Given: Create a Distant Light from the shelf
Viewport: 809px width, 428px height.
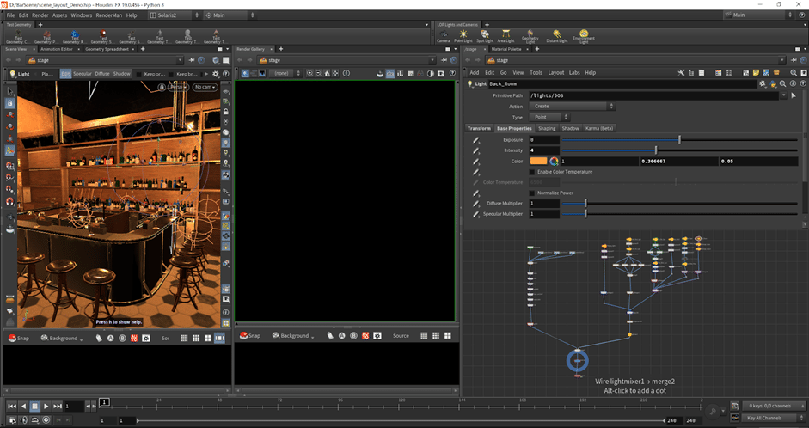Looking at the screenshot, I should tap(558, 35).
